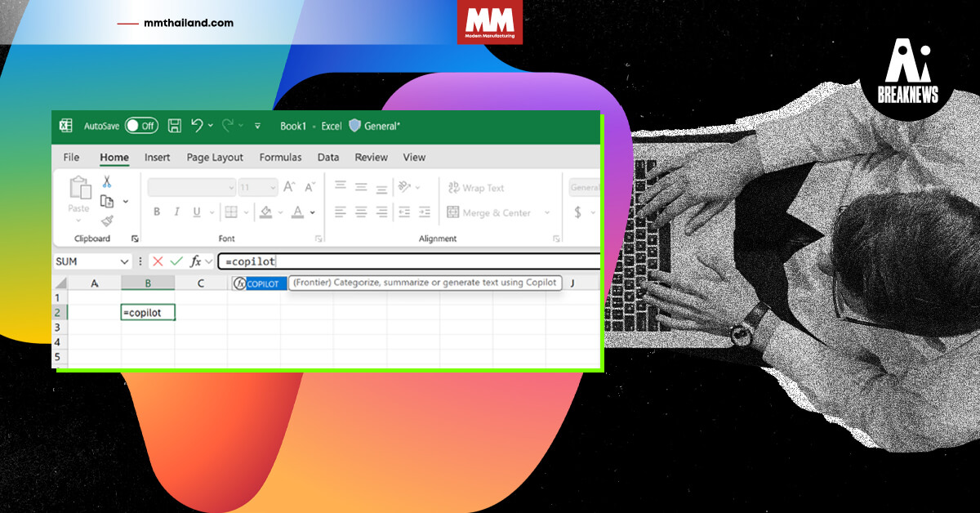This screenshot has height=513, width=980.
Task: Confirm formula with the green check mark
Action: pos(175,261)
